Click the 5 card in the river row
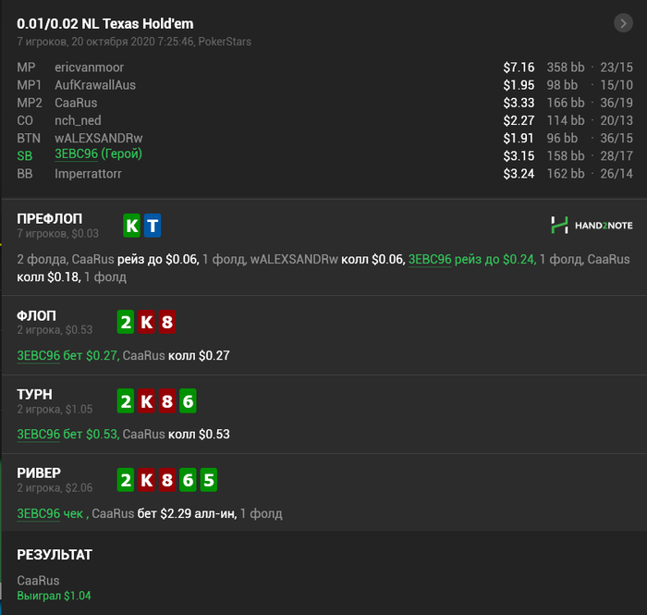Viewport: 647px width, 615px height. [209, 480]
